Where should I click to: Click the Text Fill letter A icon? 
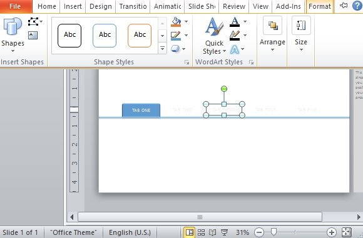(235, 22)
